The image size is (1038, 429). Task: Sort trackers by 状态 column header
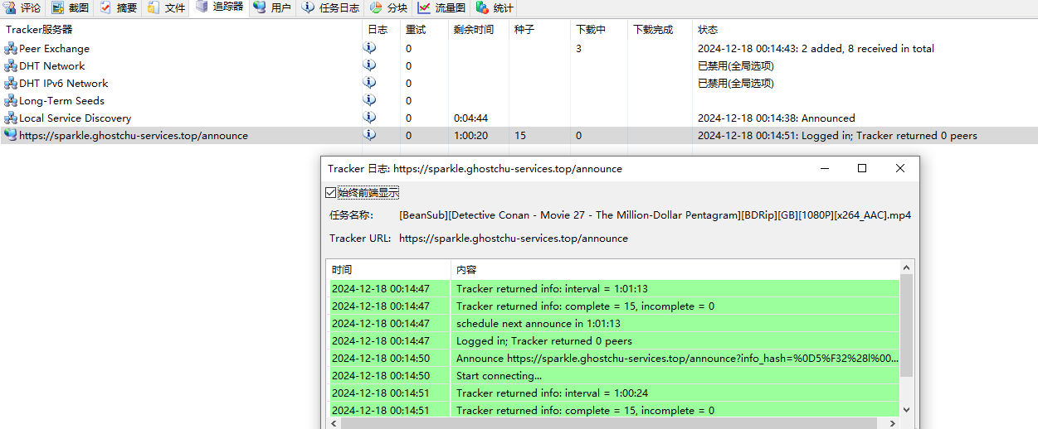[x=708, y=30]
